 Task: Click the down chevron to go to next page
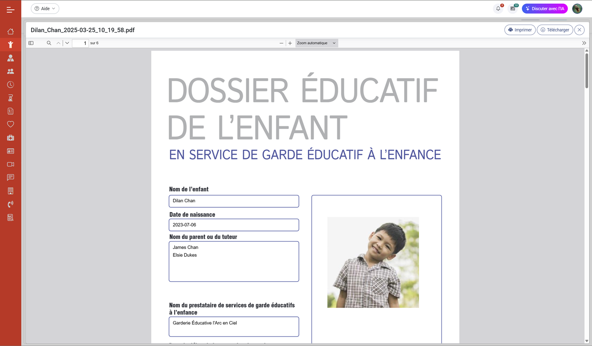66,43
